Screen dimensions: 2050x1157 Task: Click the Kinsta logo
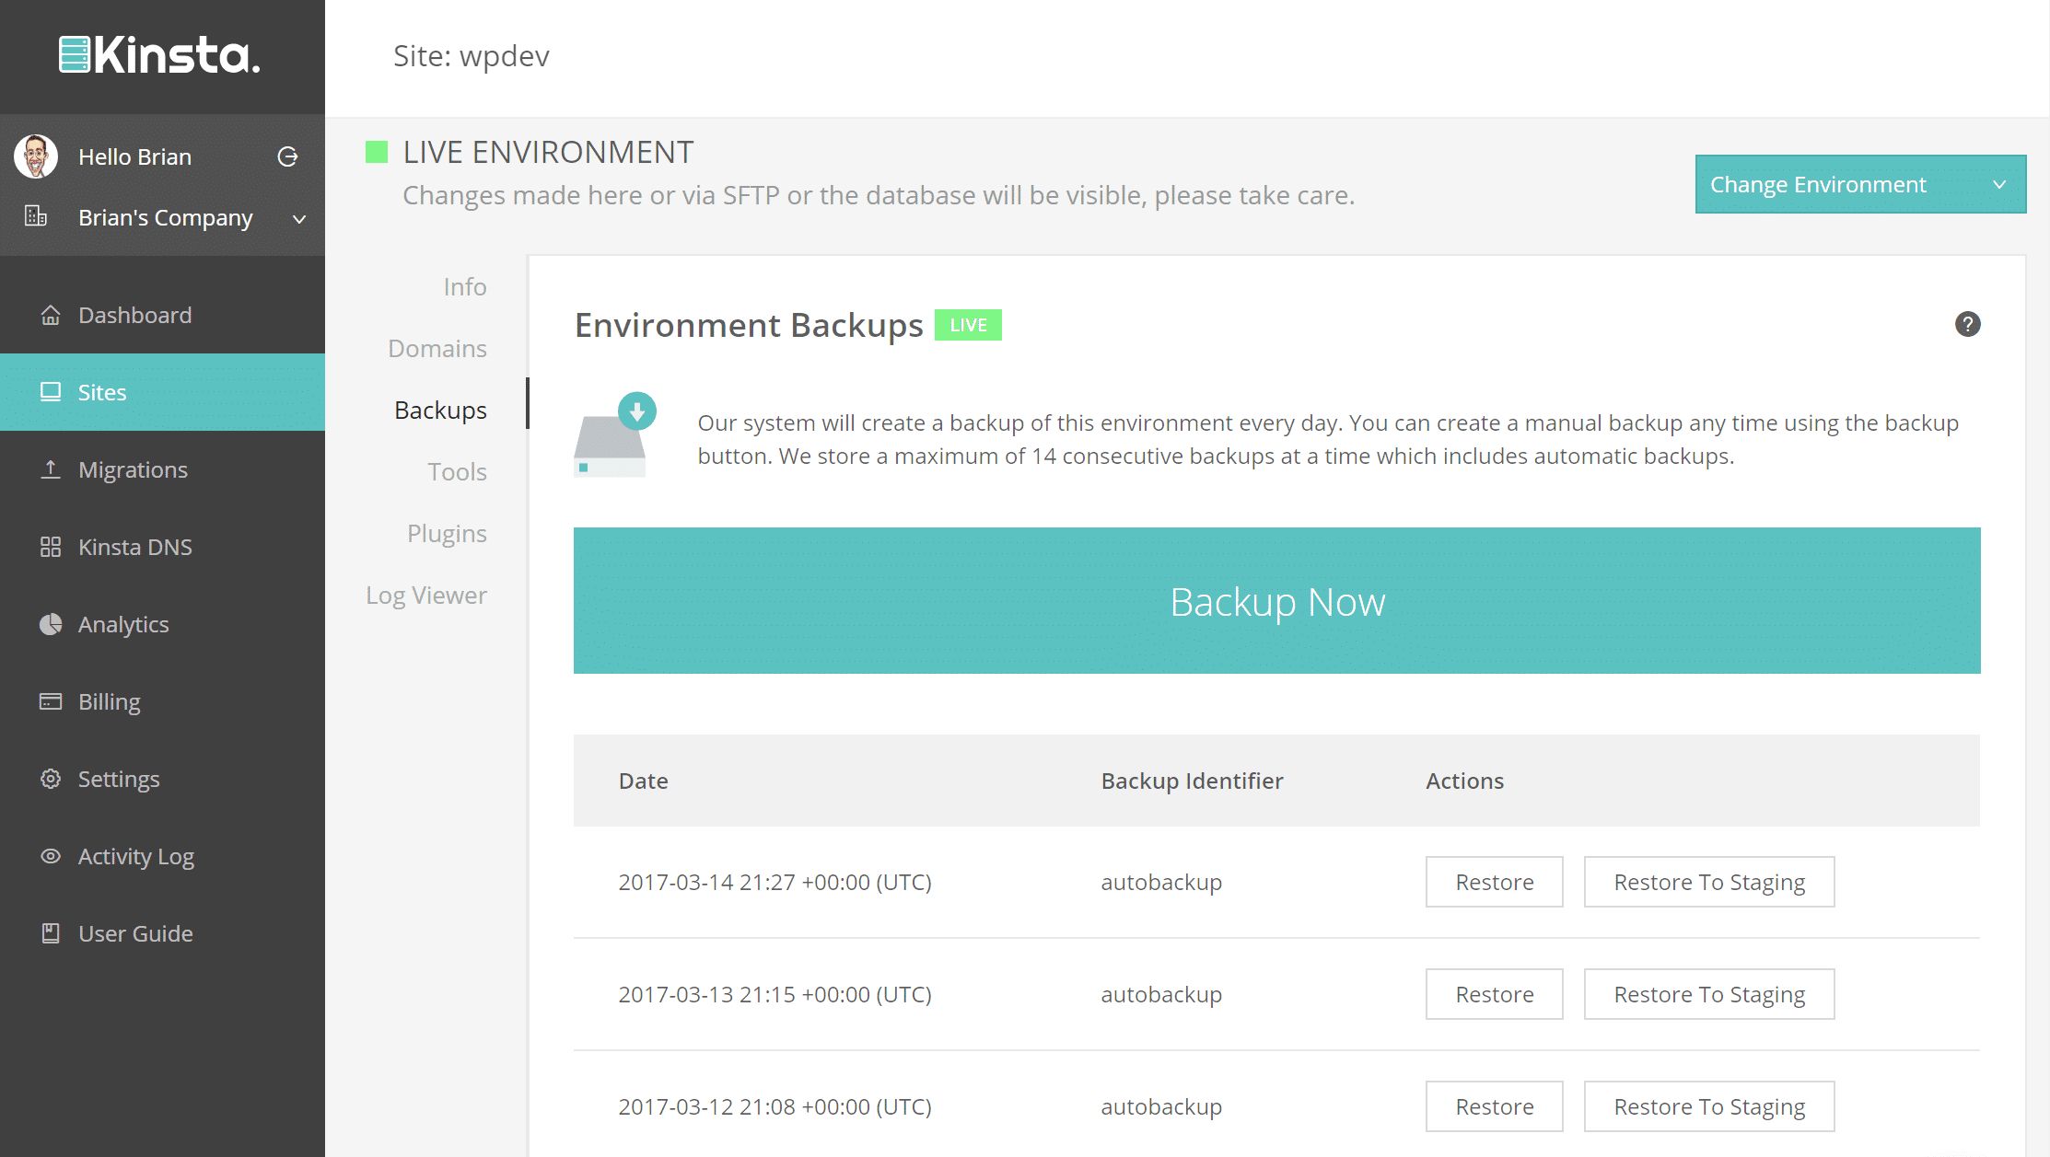(160, 55)
